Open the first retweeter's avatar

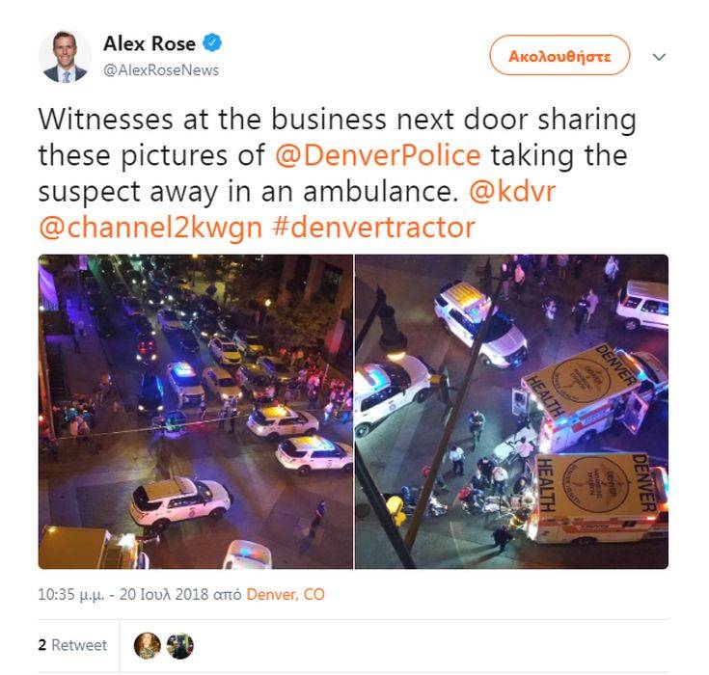[x=148, y=646]
